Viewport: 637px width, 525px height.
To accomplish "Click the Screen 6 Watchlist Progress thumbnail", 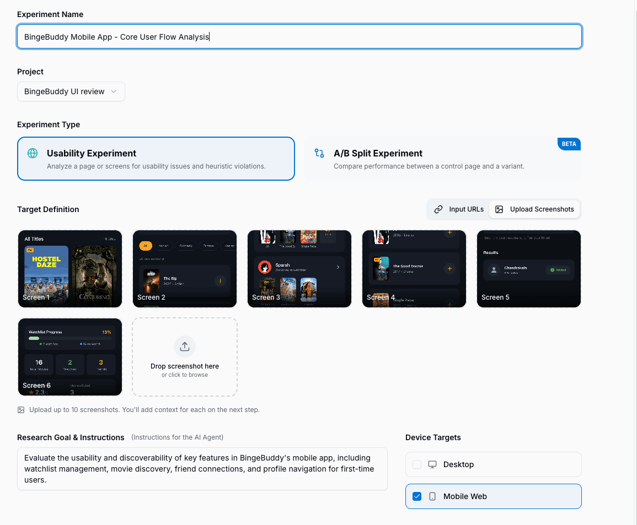I will [x=69, y=357].
